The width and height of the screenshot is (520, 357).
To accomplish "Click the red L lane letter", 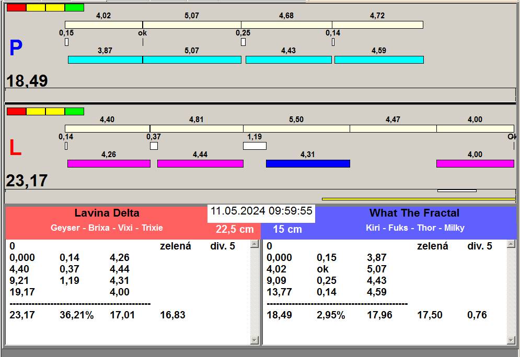I will pos(15,148).
